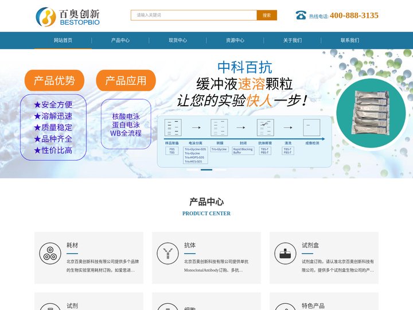Open 现货中心 navigation menu item
Screen dimensions: 413x310
coord(178,40)
